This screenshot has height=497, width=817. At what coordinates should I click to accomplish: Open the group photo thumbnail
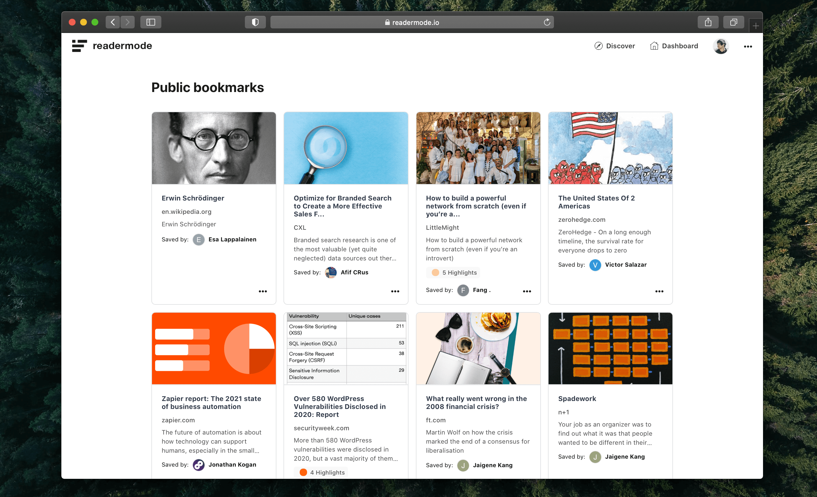[478, 148]
